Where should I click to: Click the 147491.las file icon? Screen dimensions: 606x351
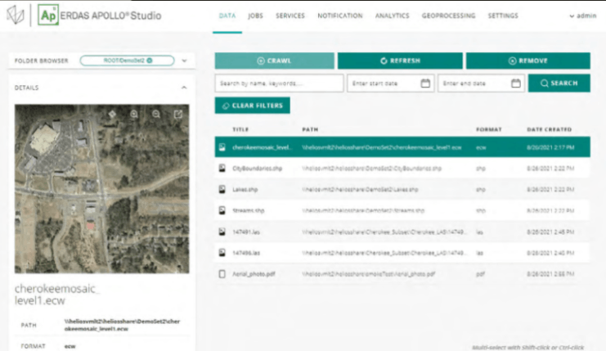click(222, 232)
